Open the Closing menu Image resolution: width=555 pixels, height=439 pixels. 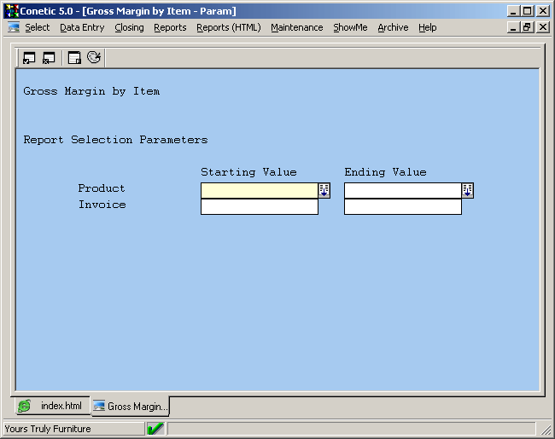click(x=129, y=27)
